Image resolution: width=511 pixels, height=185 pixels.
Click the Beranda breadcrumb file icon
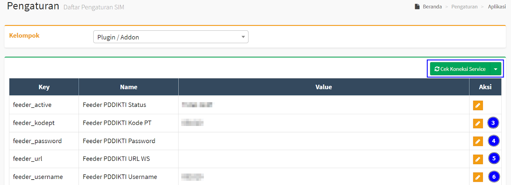(417, 6)
